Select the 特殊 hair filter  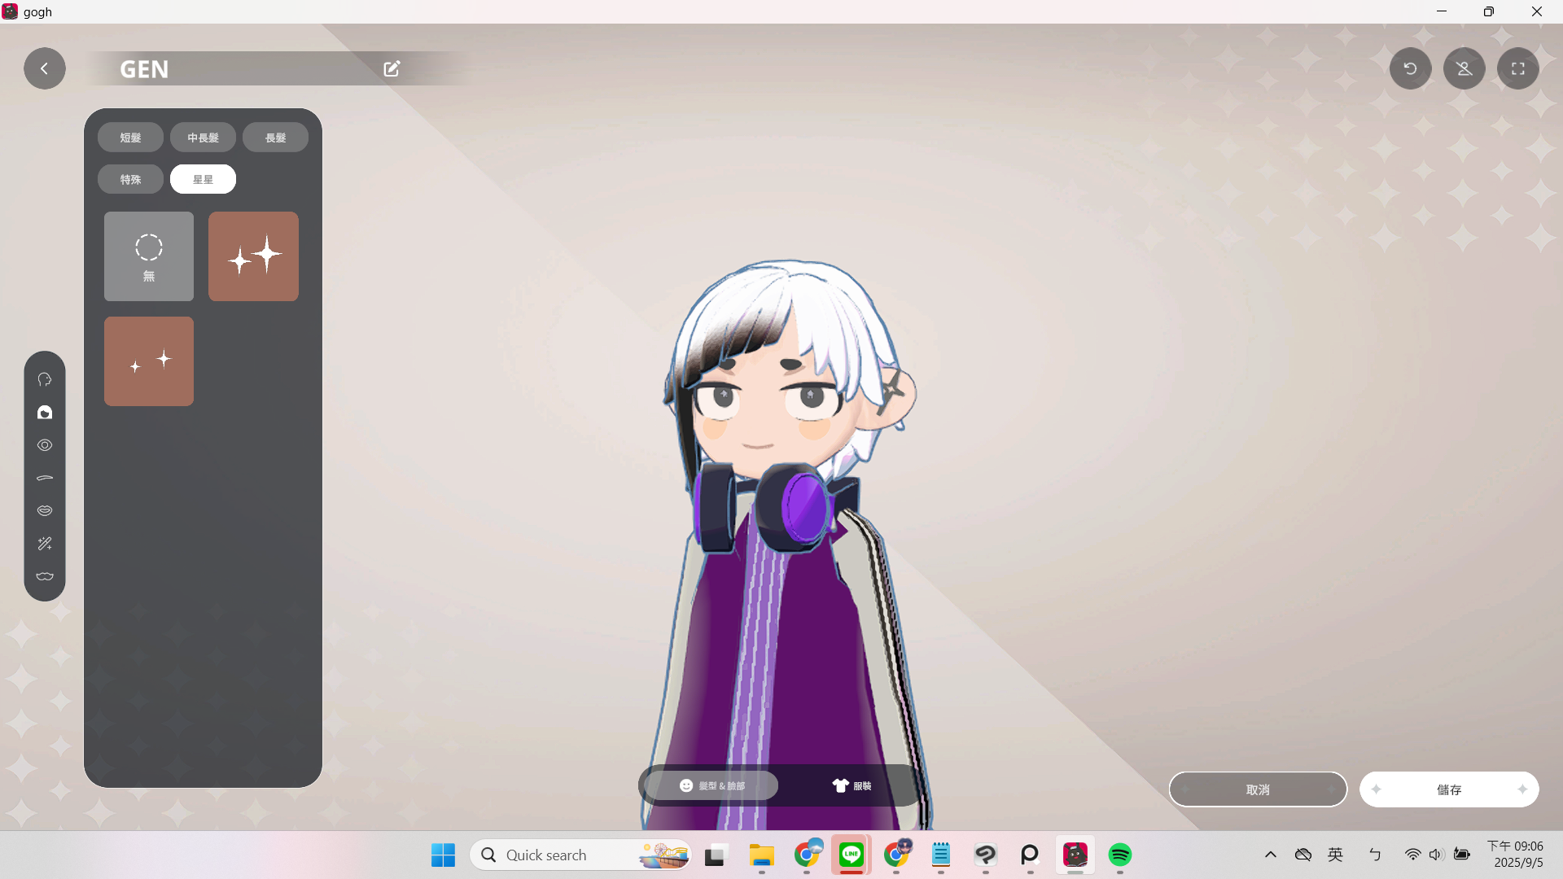[x=130, y=179]
